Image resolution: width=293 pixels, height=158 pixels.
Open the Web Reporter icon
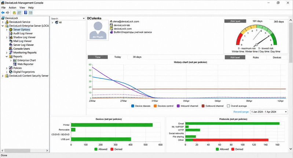coord(15,64)
